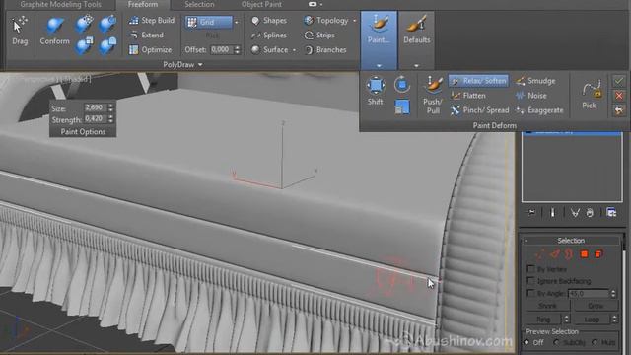Pick the Shapes drawing tool
Image resolution: width=631 pixels, height=355 pixels.
click(269, 20)
